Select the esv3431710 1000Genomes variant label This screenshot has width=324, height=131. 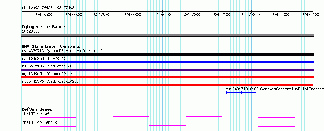(275, 89)
